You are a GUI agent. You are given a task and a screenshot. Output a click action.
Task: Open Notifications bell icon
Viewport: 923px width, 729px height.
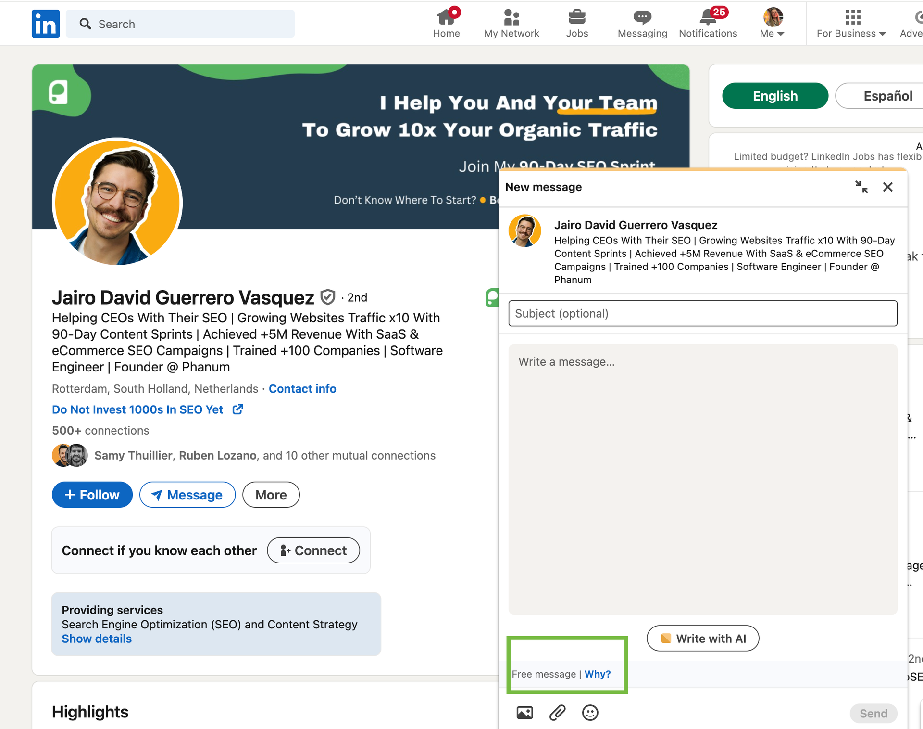point(707,19)
